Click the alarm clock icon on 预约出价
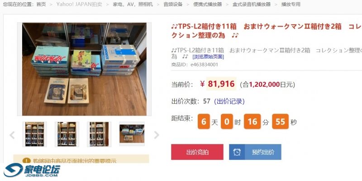This screenshot has height=181, width=362. click(237, 152)
